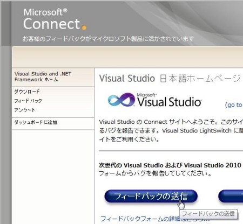Click the Microsoft Connect logo

(55, 19)
